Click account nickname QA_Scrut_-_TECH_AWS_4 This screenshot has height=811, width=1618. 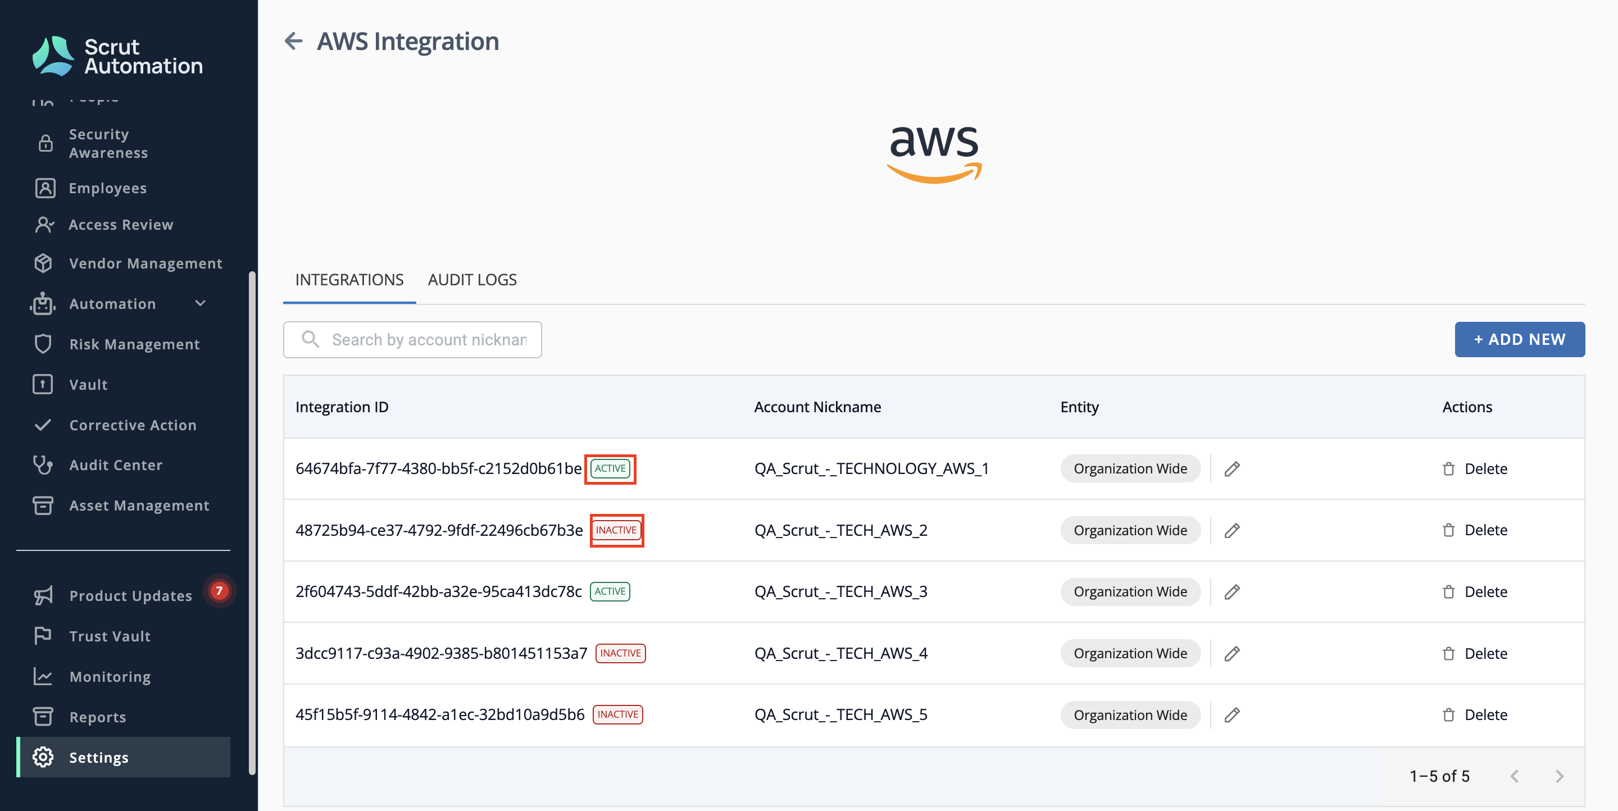pyautogui.click(x=840, y=653)
